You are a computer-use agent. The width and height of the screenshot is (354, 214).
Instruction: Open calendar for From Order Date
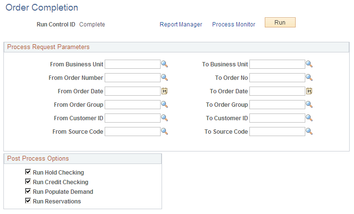(164, 91)
